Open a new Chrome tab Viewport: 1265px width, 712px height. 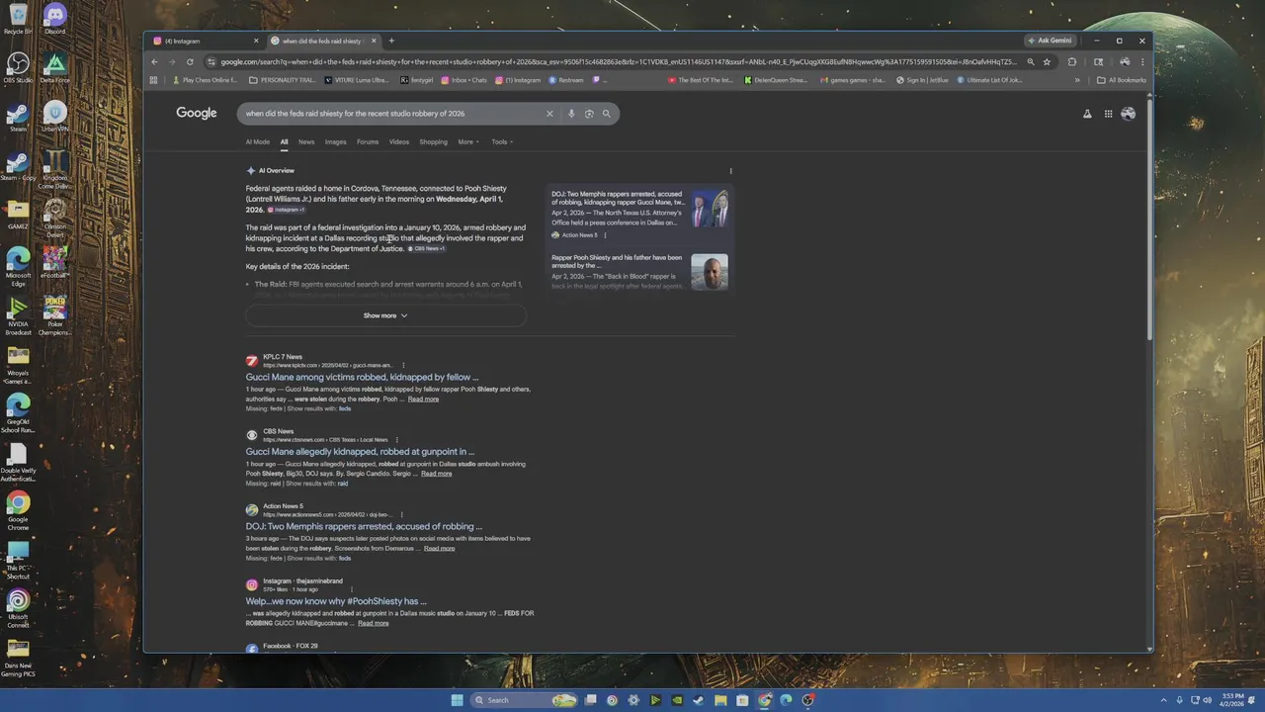(x=391, y=41)
